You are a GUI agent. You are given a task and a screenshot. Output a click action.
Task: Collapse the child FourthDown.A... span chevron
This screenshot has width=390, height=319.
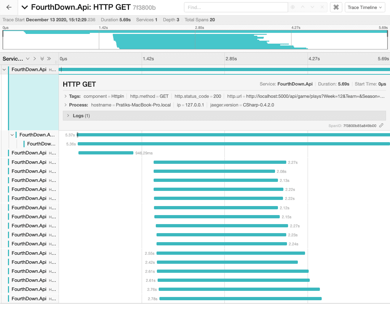12,135
